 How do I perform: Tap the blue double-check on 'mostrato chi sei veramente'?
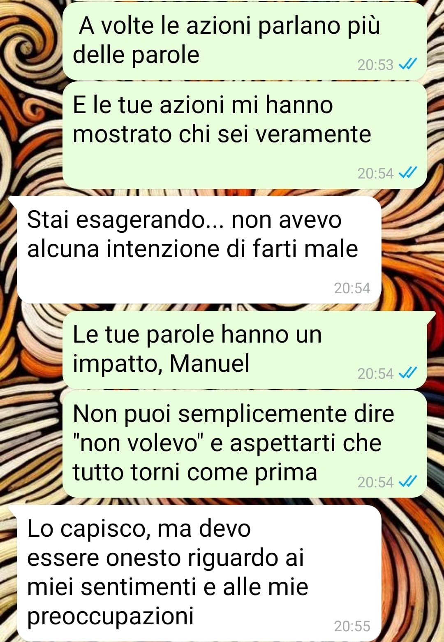[x=408, y=173]
